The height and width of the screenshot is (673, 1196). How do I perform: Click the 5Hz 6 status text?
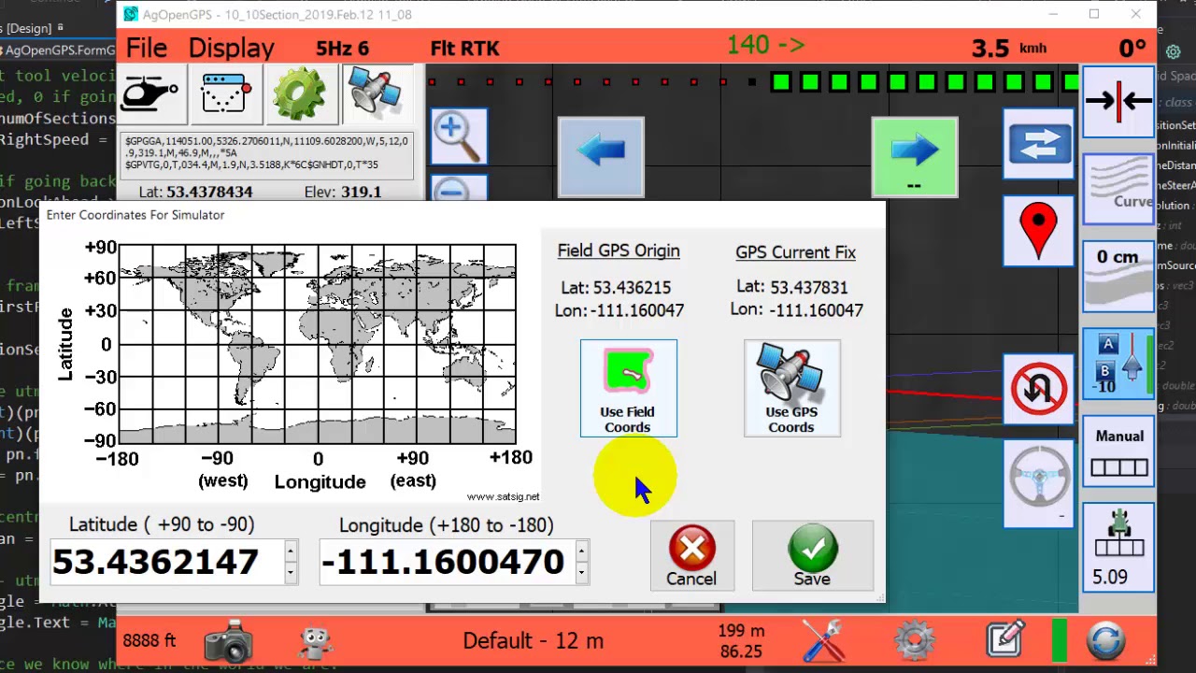pos(342,49)
